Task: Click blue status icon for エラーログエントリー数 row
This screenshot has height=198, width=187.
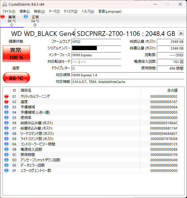Action: 6,171
